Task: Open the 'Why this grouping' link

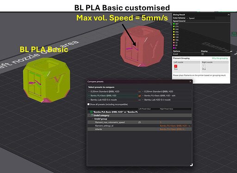Action: tap(220, 58)
